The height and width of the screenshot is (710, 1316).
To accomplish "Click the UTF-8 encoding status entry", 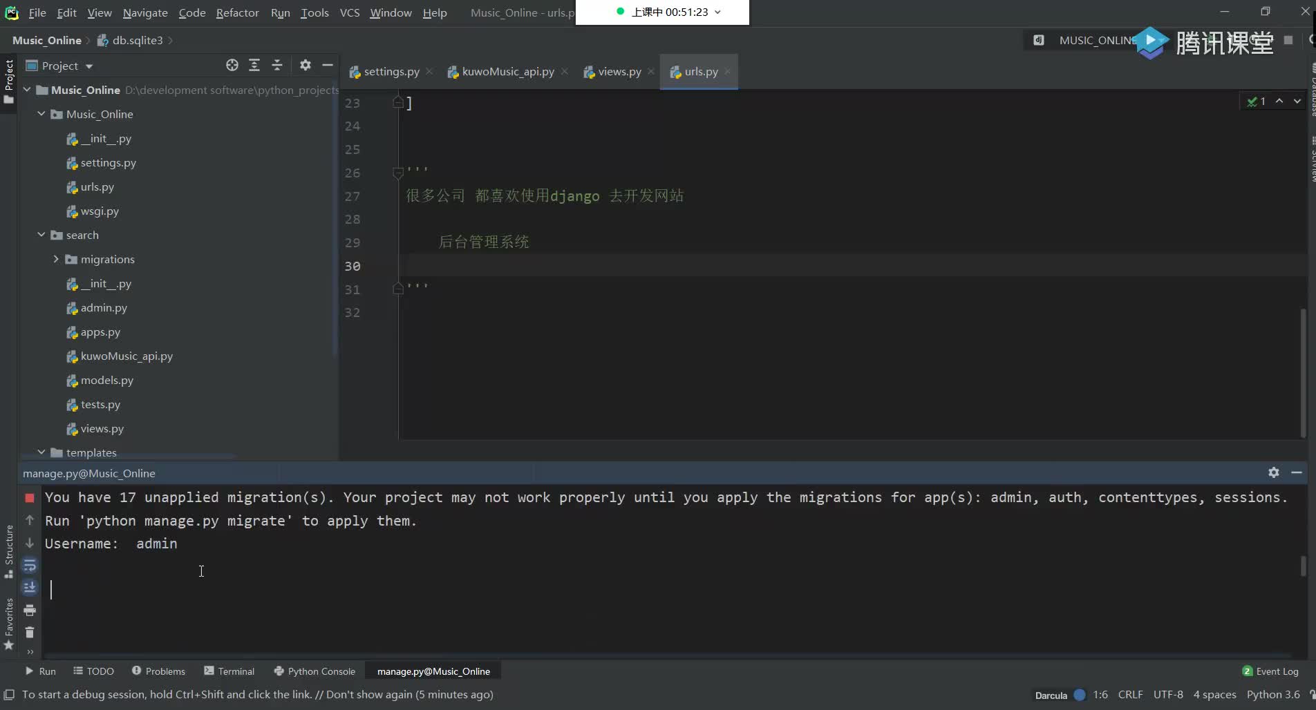I will point(1168,695).
